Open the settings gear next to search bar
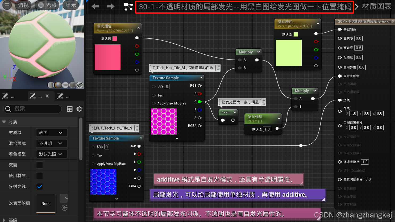 click(x=79, y=109)
